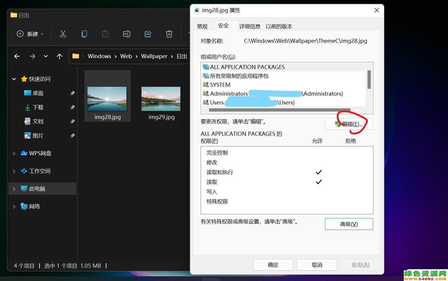Click the pin icon next to 文档

72,121
